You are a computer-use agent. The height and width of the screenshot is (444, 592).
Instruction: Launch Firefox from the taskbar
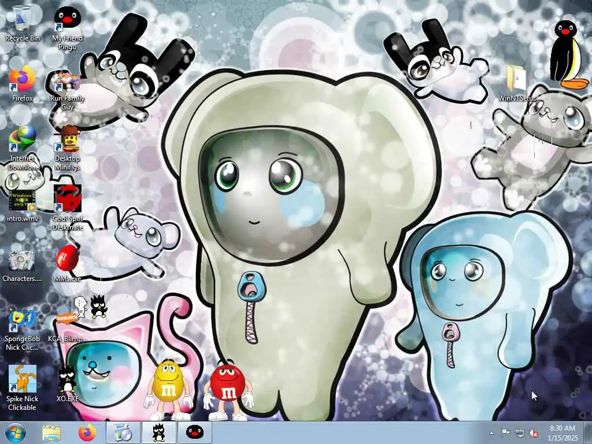click(x=87, y=433)
